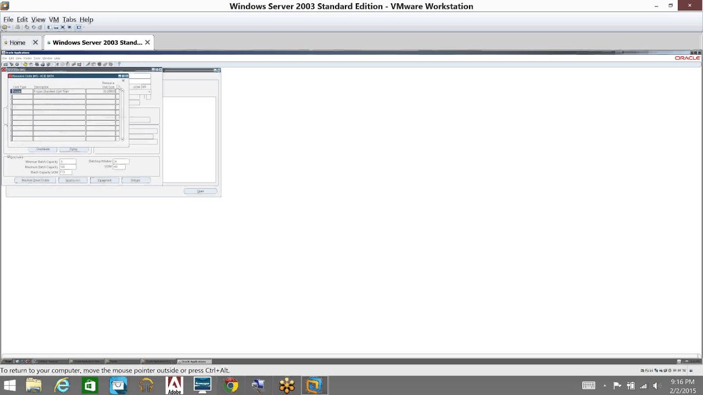Click the Windows Start button
The width and height of the screenshot is (703, 395).
click(9, 386)
